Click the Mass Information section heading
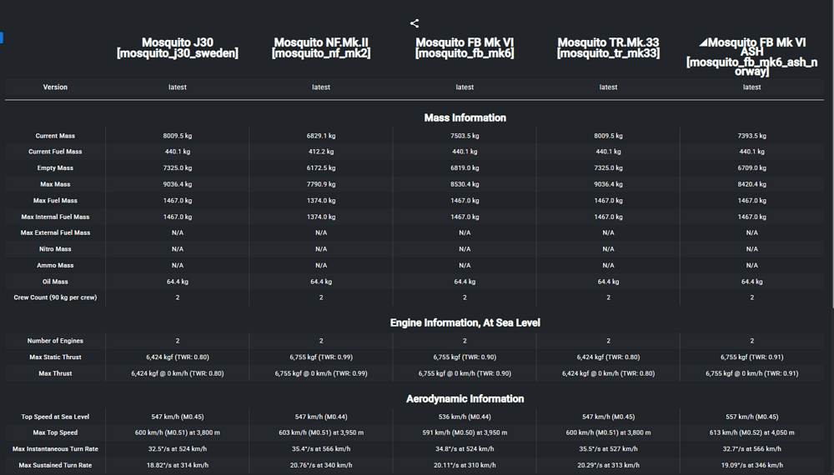This screenshot has width=834, height=475. 465,117
